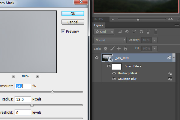
Task: Toggle Smart Filters visibility eye
Action: click(109, 66)
